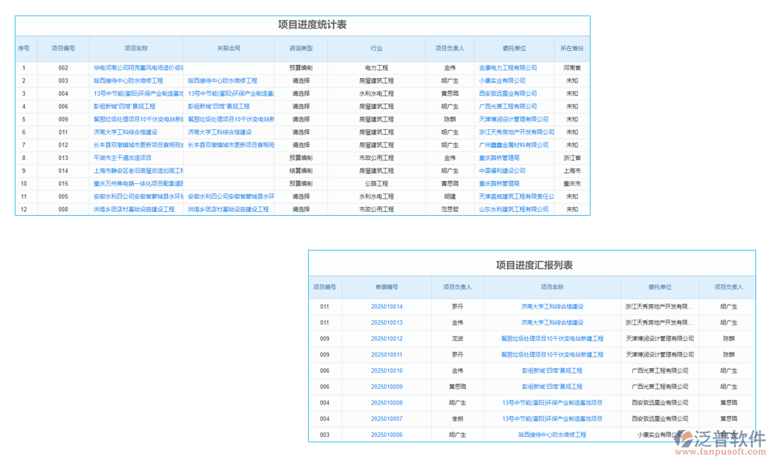The height and width of the screenshot is (464, 774).
Task: Open project 哈西接待中心防水维修工程
Action: point(128,80)
